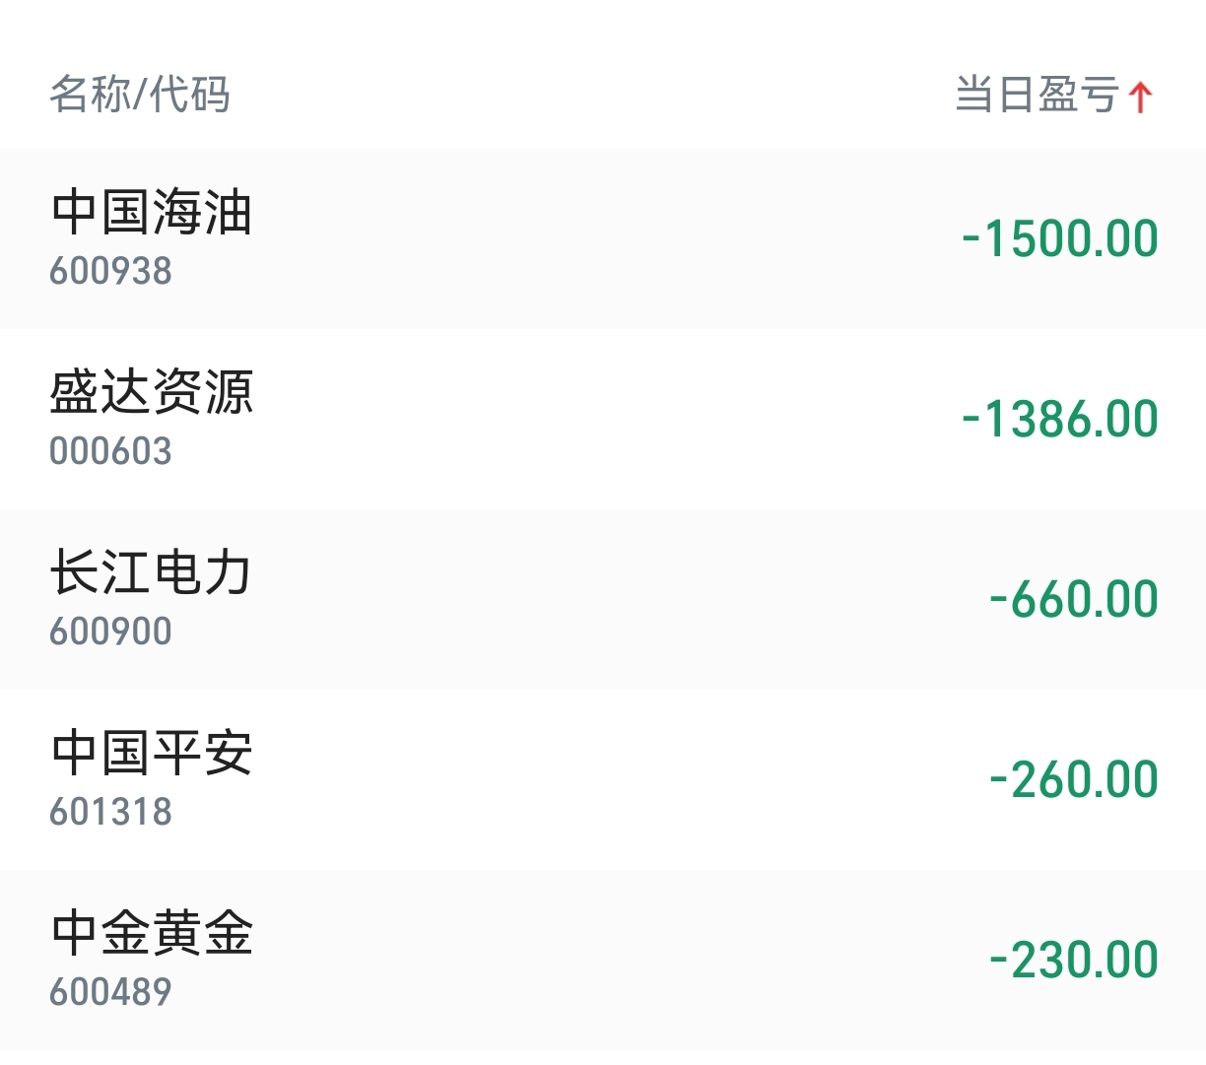Select stock code 600938
The height and width of the screenshot is (1065, 1206).
(x=110, y=271)
